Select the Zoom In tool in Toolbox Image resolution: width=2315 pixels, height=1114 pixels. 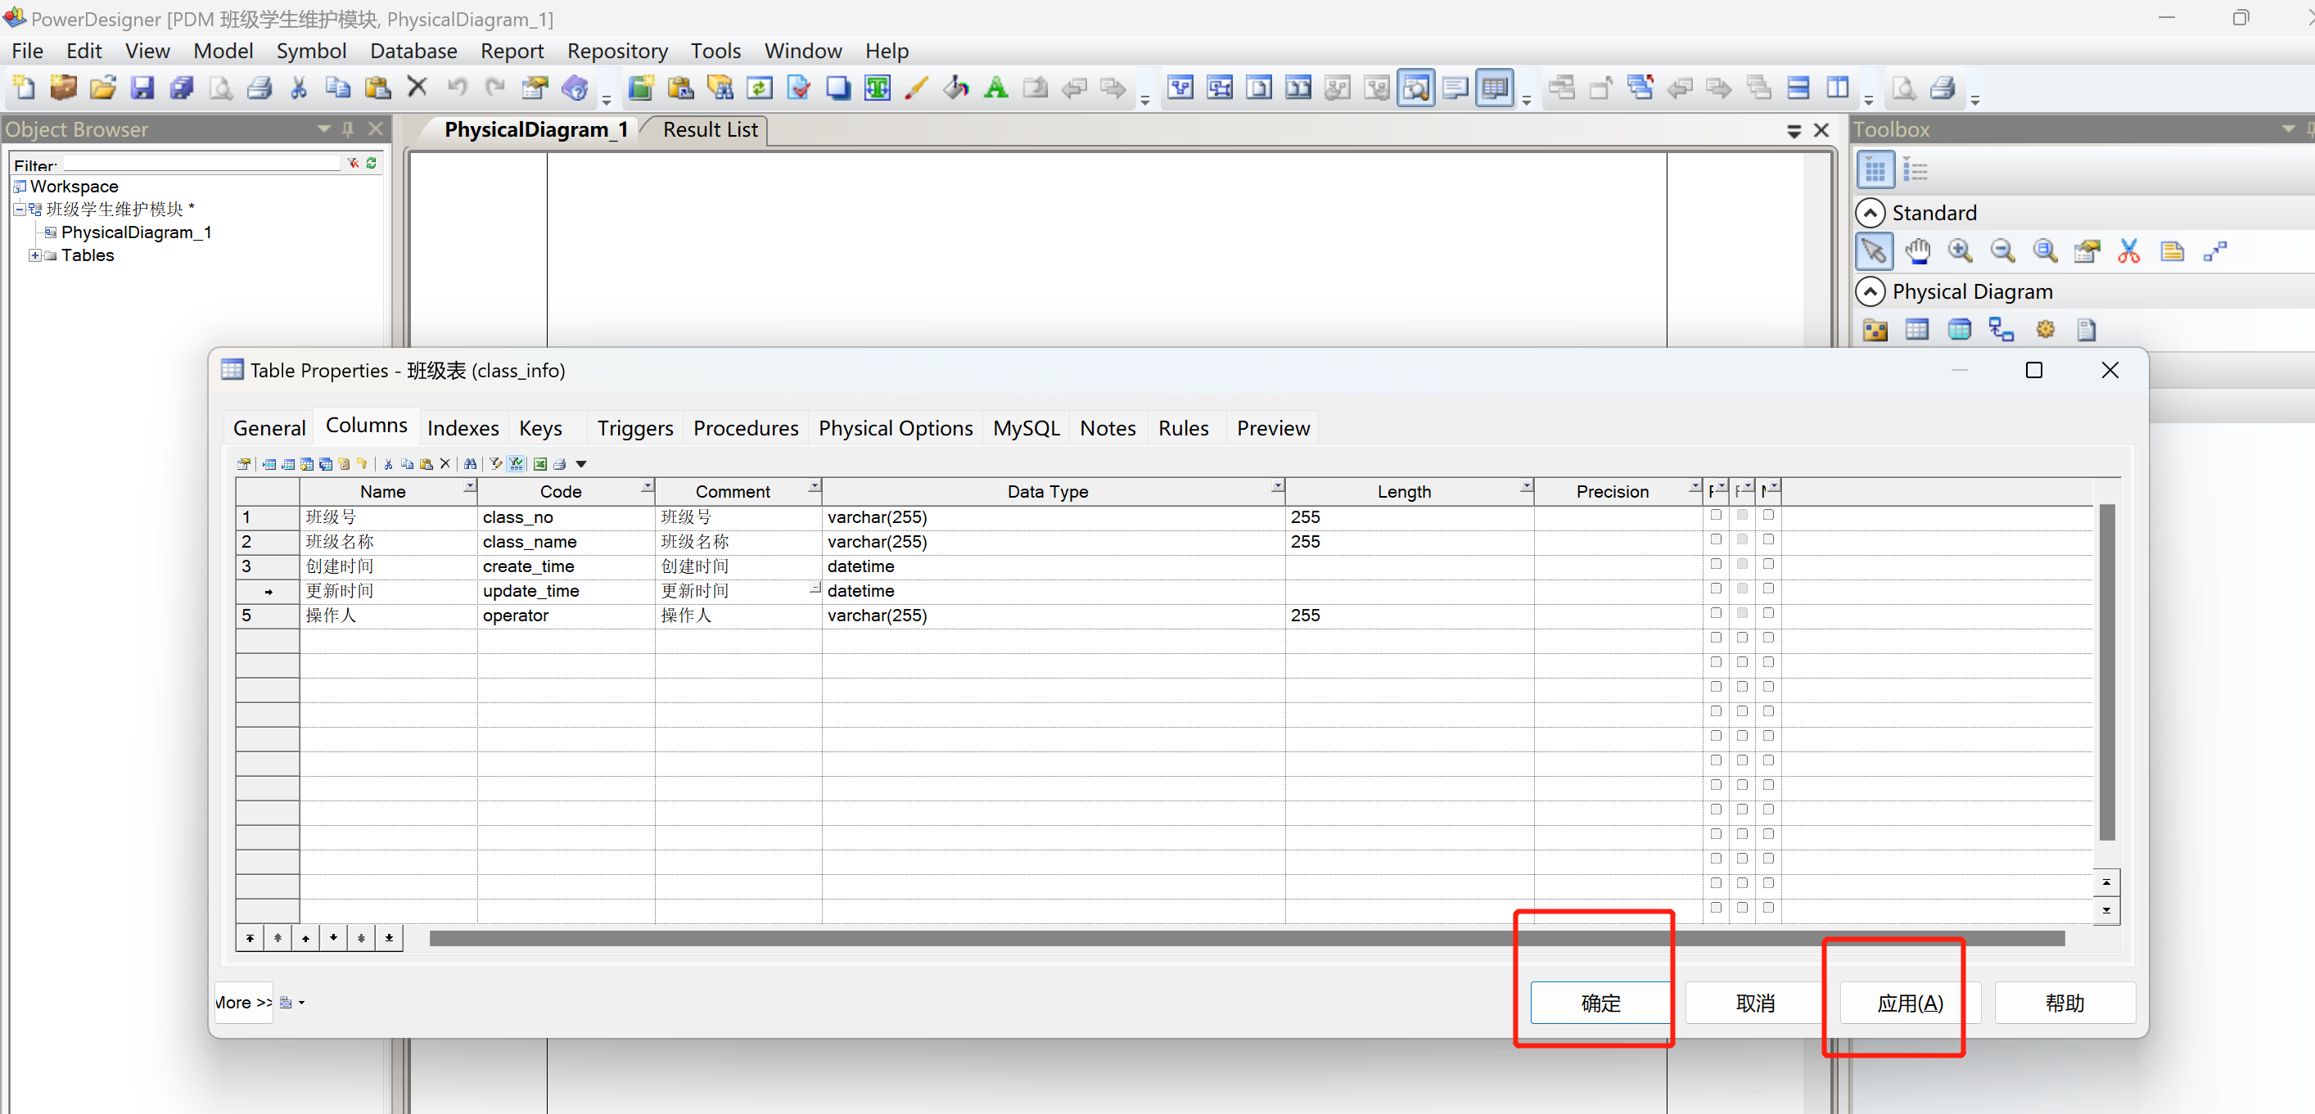point(1960,251)
